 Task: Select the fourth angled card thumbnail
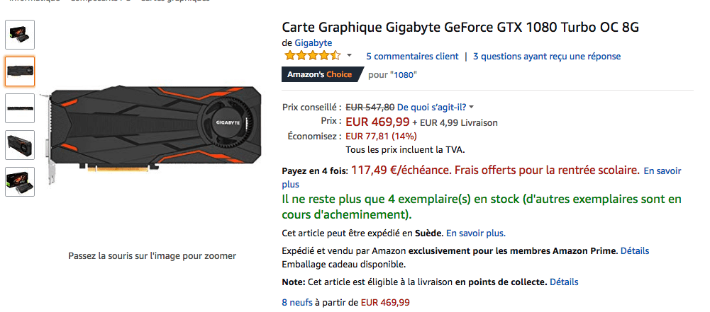click(20, 145)
